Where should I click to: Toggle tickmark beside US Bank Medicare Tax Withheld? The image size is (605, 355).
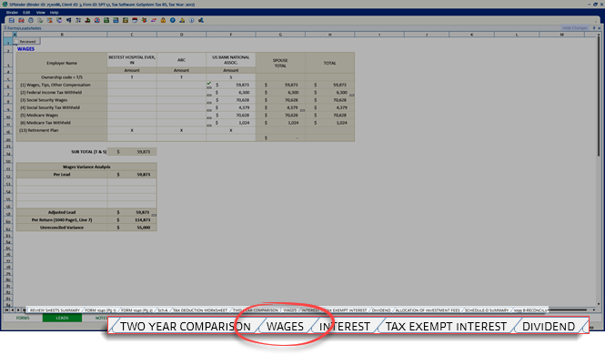[209, 126]
